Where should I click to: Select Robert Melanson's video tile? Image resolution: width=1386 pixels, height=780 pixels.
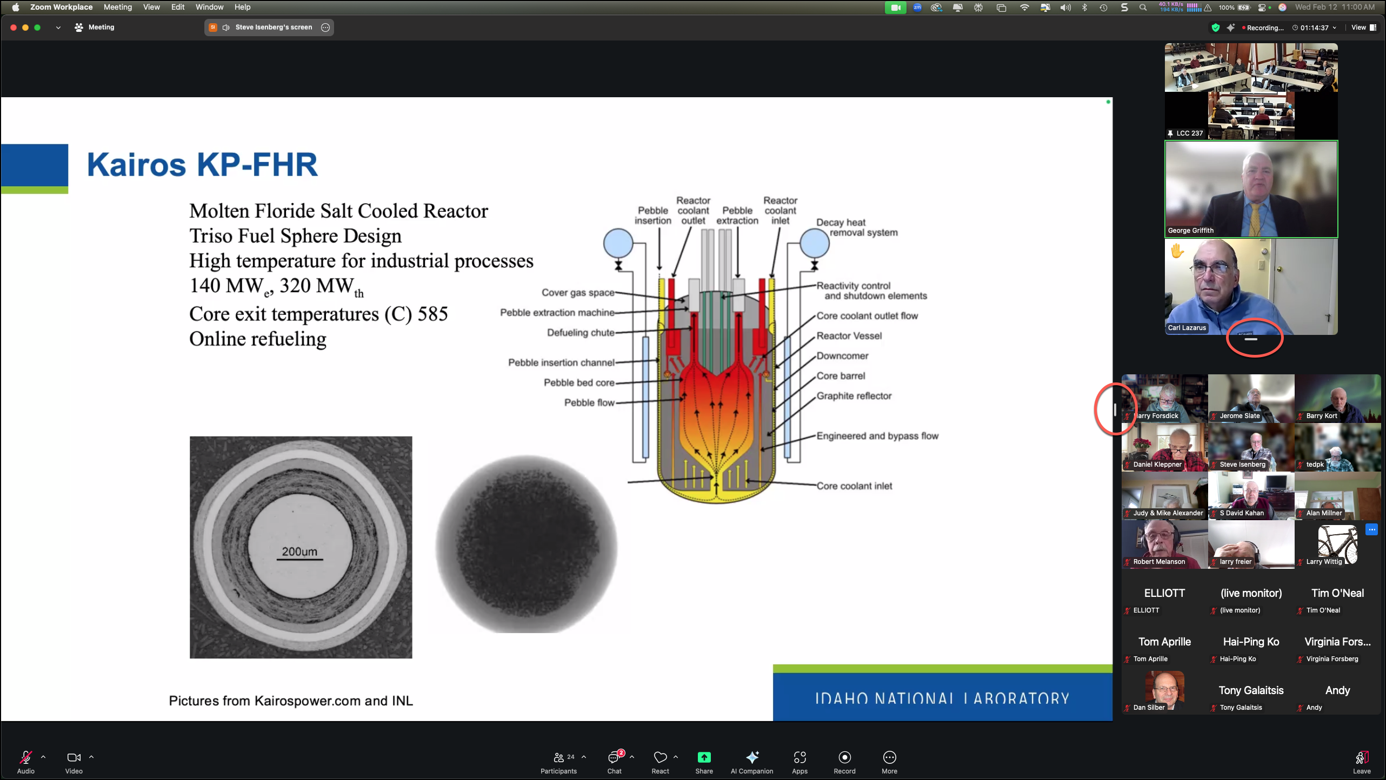[1164, 544]
